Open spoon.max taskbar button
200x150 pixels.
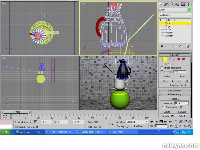(29, 132)
